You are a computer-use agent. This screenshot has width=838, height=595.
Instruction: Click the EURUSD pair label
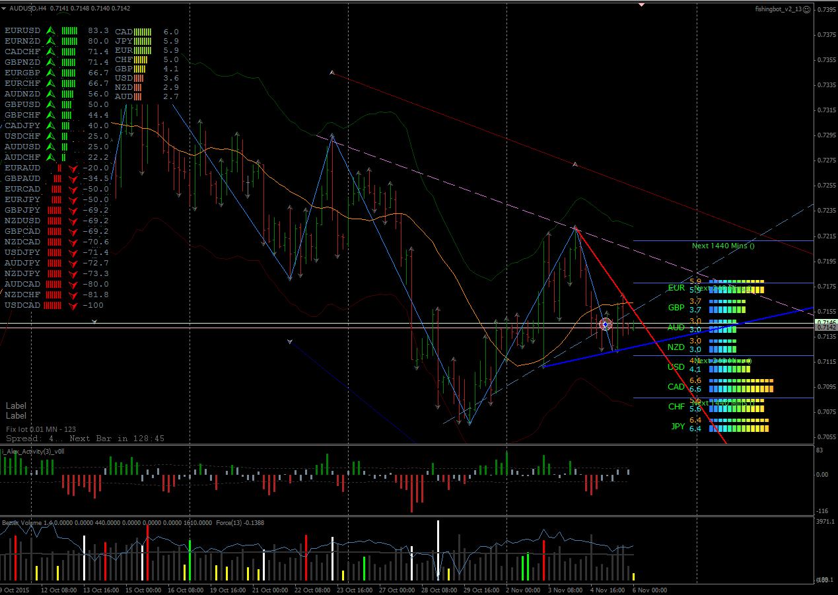22,30
